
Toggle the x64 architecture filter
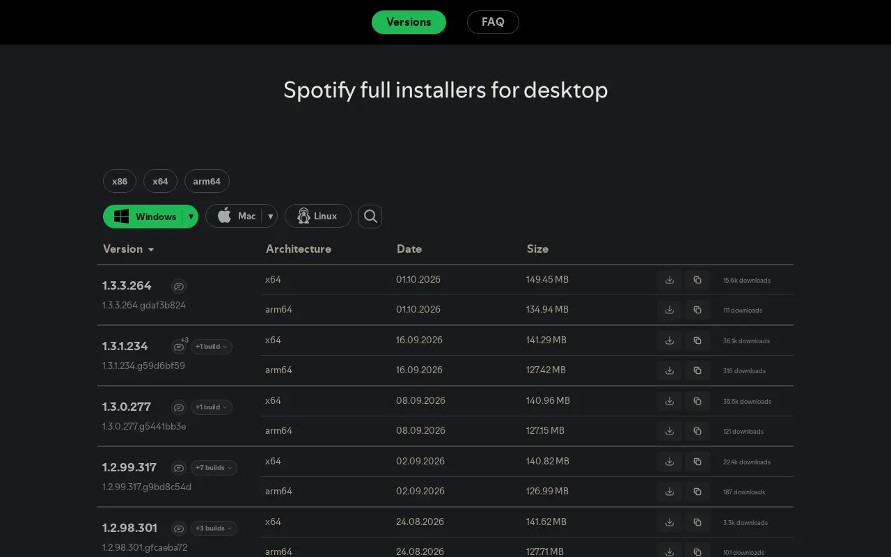[x=160, y=182]
